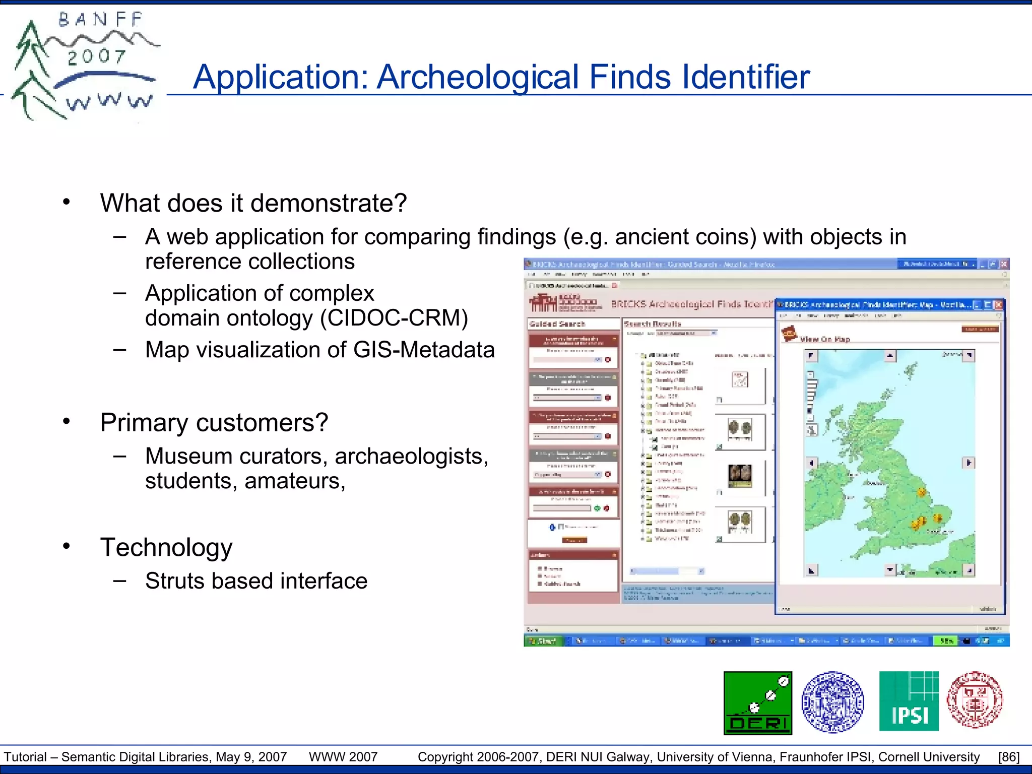Tick checkbox under dark coin result thumbnail
Screen dimensions: 1032x774
[x=720, y=493]
